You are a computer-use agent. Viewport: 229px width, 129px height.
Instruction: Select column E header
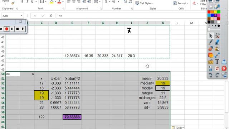pos(72,23)
